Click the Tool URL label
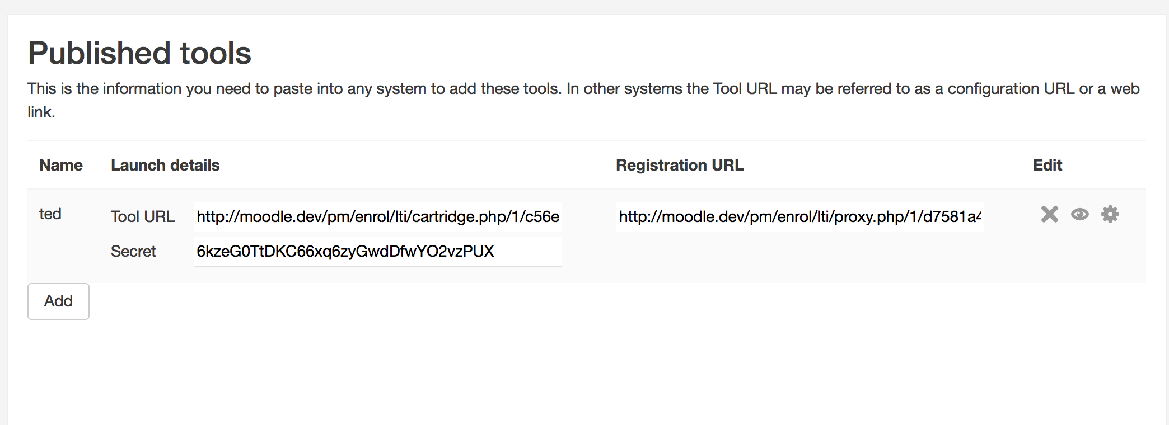 click(143, 217)
